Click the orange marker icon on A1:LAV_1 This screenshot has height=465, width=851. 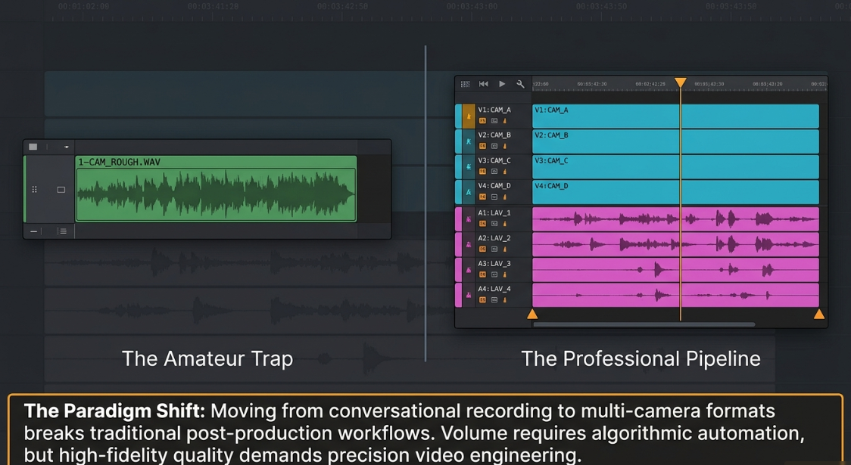pos(505,224)
